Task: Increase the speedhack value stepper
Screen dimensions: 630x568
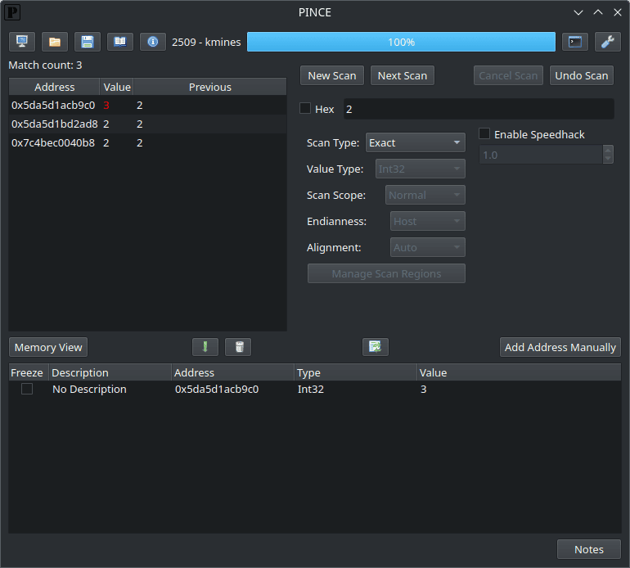Action: [x=608, y=151]
